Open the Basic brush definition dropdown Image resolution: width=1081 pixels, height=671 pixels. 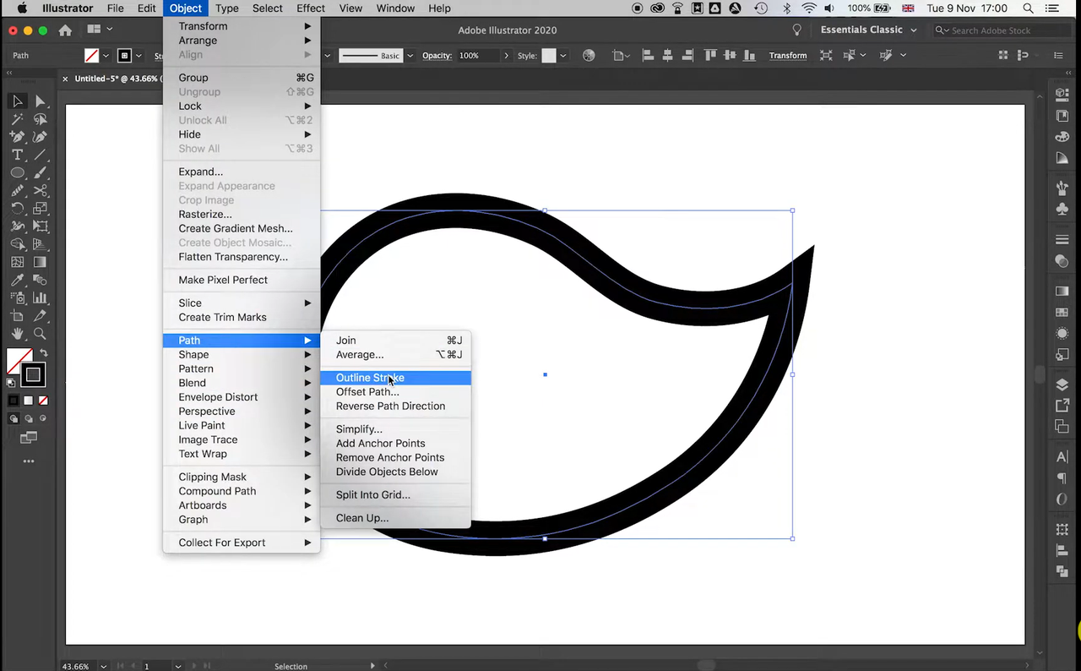[x=410, y=55]
